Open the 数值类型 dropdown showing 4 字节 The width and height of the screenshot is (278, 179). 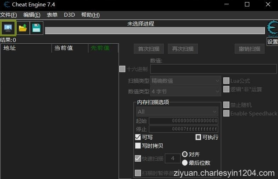[x=186, y=92]
